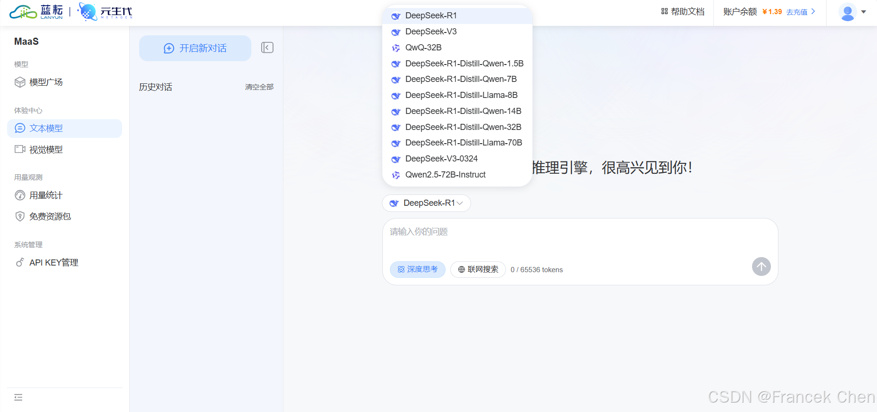Toggle the 深度思考 deep thinking mode
Screen dimensions: 877x412
(418, 269)
